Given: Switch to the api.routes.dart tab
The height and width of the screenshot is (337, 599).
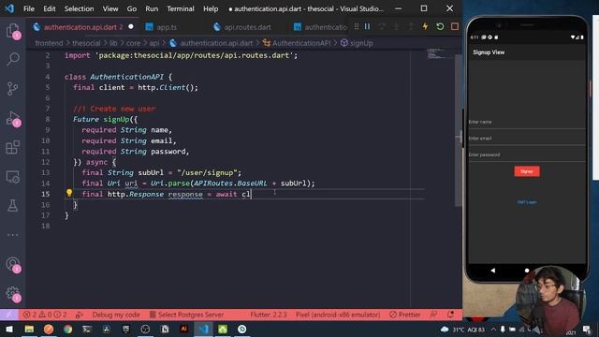Looking at the screenshot, I should [247, 27].
